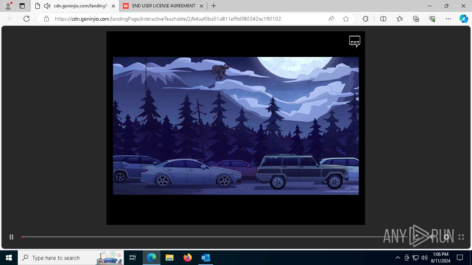Refresh the current page
This screenshot has width=472, height=265.
click(x=27, y=19)
